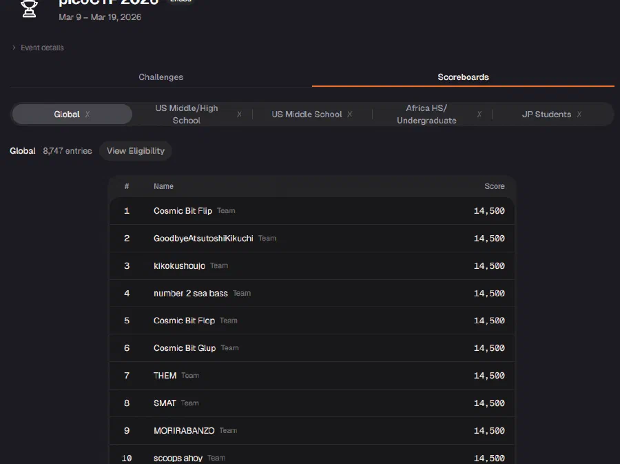Select Africa HS/Undergraduate scoreboard
Image resolution: width=620 pixels, height=464 pixels.
(x=426, y=114)
